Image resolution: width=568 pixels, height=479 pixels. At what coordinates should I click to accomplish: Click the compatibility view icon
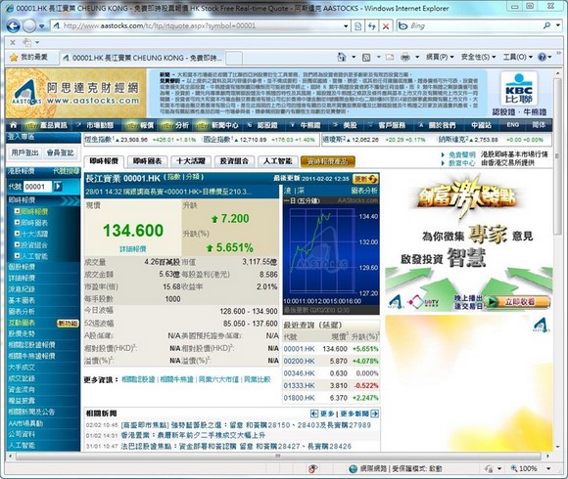pyautogui.click(x=357, y=26)
